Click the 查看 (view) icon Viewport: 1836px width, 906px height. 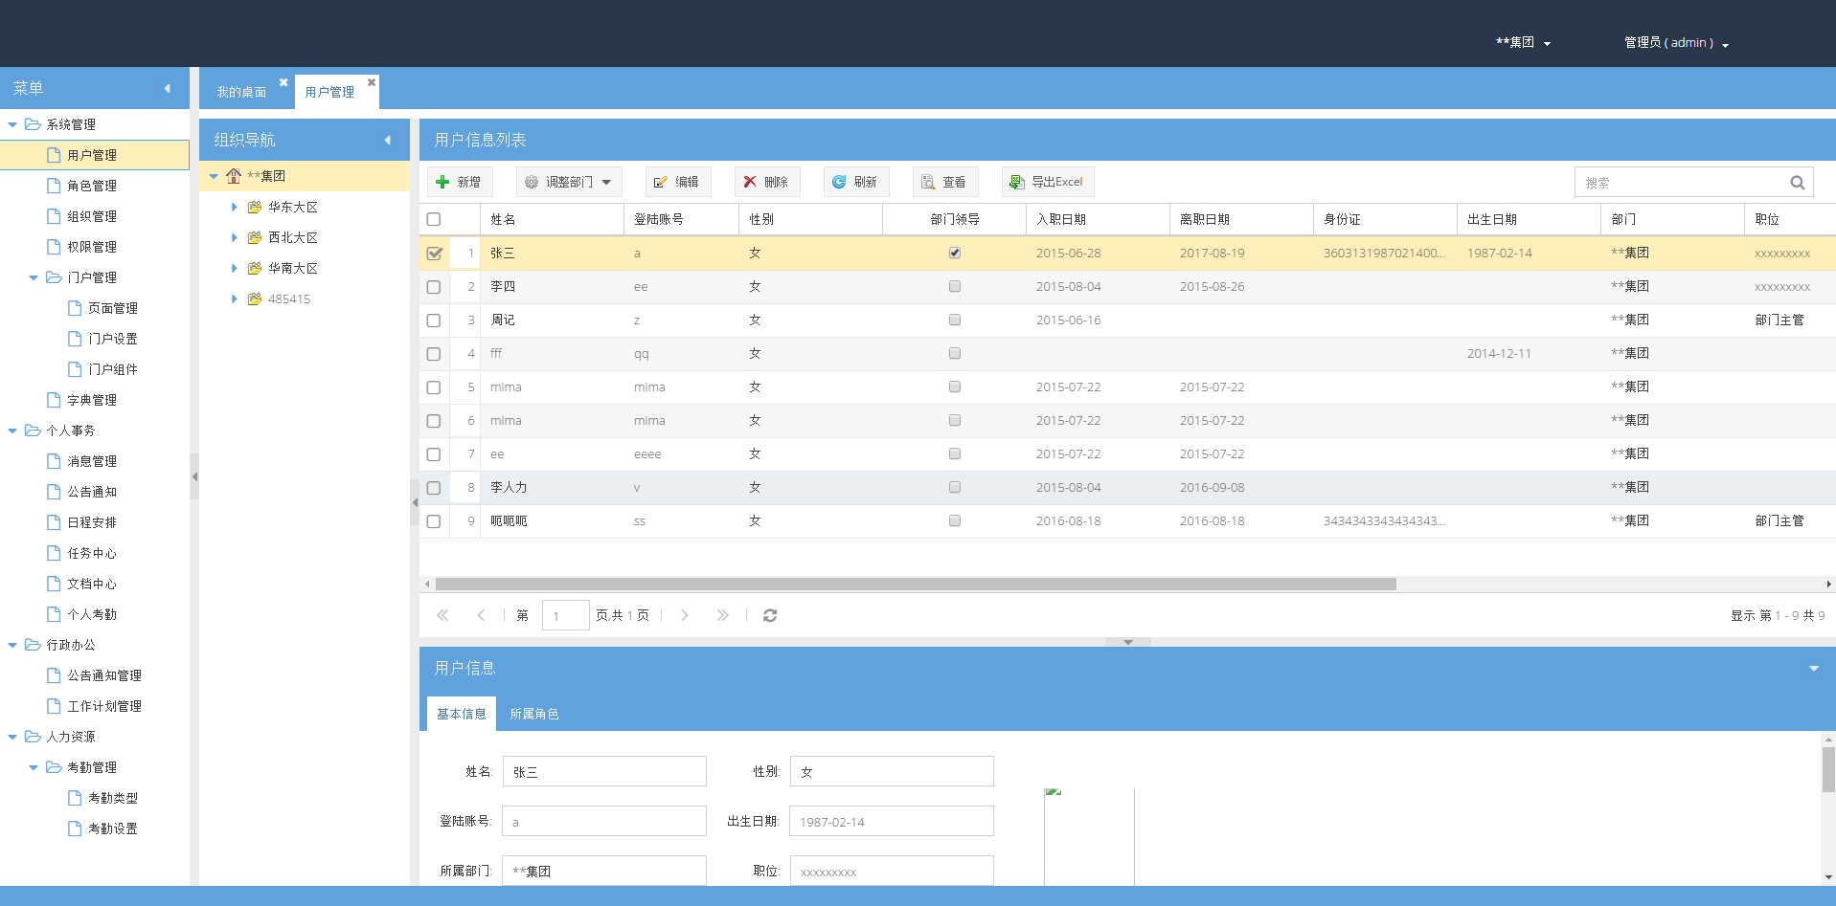[927, 182]
